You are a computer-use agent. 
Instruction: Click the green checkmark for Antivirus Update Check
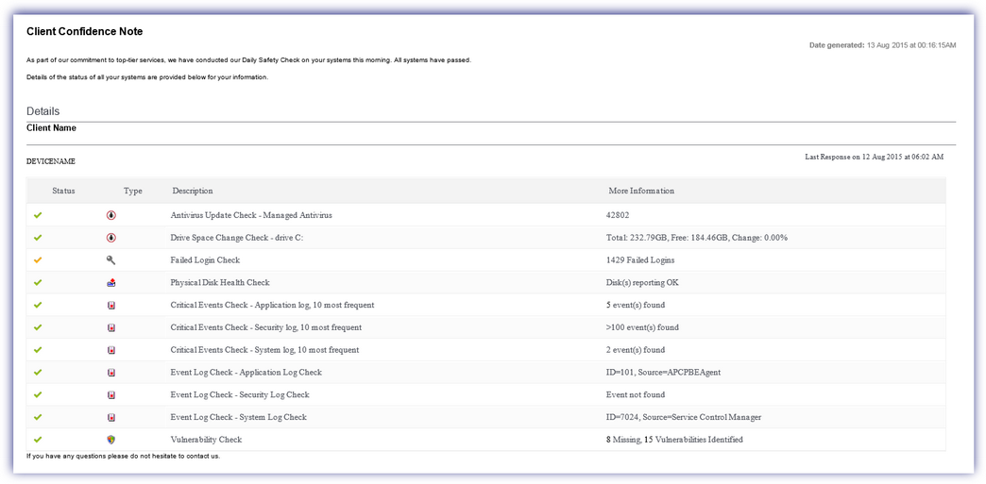[x=38, y=215]
